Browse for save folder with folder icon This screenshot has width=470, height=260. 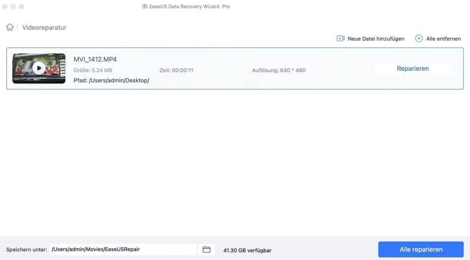coord(206,250)
